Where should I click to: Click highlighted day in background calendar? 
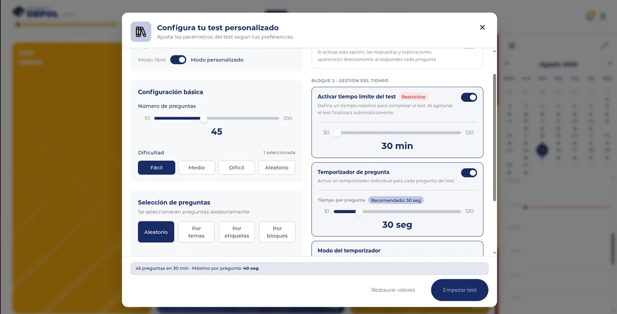(542, 150)
